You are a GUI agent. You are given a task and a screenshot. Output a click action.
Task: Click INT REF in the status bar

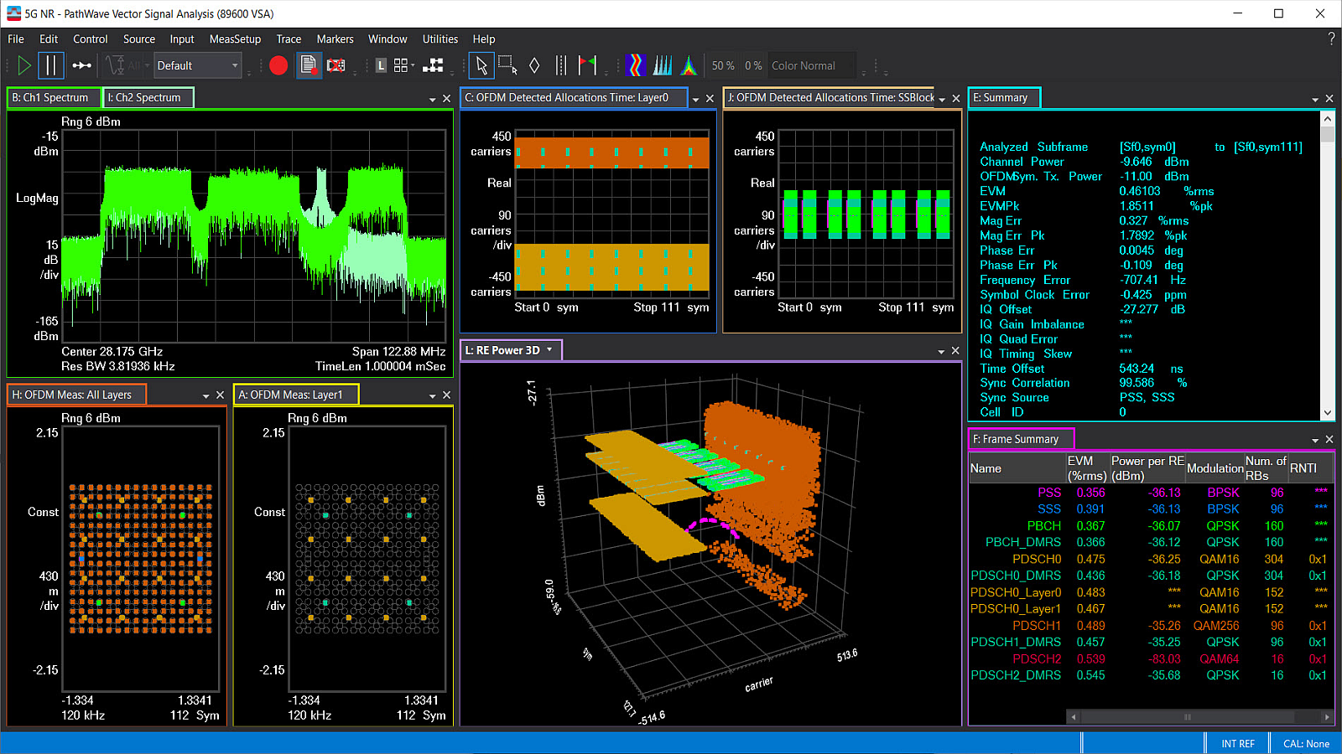tap(1238, 743)
